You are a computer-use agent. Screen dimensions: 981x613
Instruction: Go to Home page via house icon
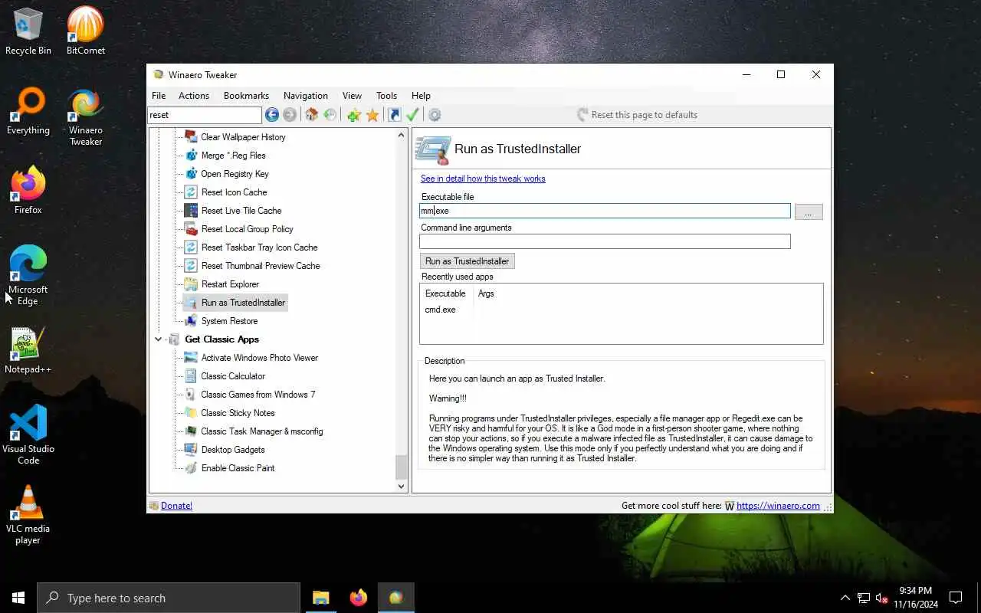(x=311, y=115)
